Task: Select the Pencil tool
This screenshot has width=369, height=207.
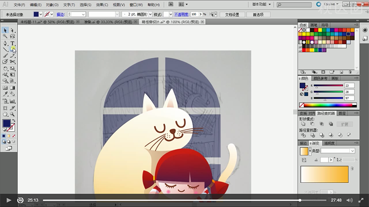Action: coord(12,55)
